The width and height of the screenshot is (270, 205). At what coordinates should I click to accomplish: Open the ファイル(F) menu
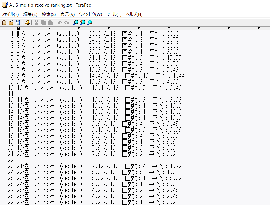point(10,14)
